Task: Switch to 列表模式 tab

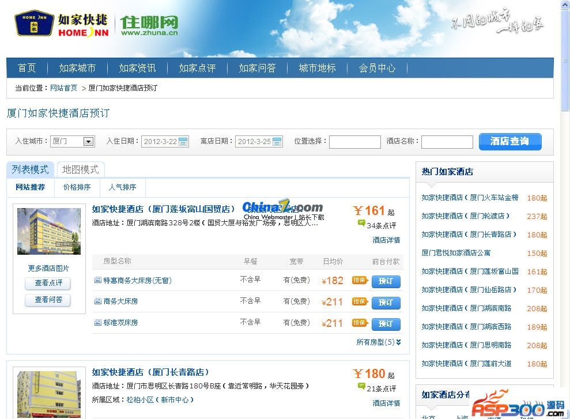Action: coord(30,169)
